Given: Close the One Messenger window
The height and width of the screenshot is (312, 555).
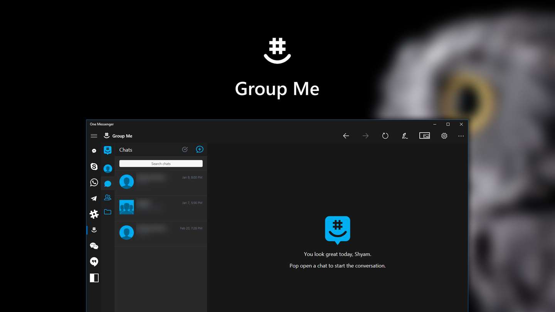Looking at the screenshot, I should coord(461,124).
